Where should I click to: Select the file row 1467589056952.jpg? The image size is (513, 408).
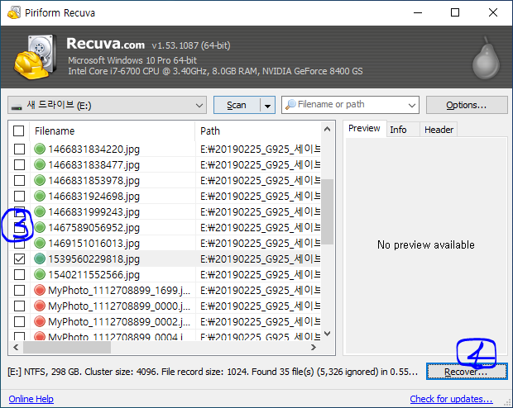pos(165,227)
